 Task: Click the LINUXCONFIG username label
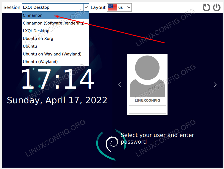coord(147,101)
